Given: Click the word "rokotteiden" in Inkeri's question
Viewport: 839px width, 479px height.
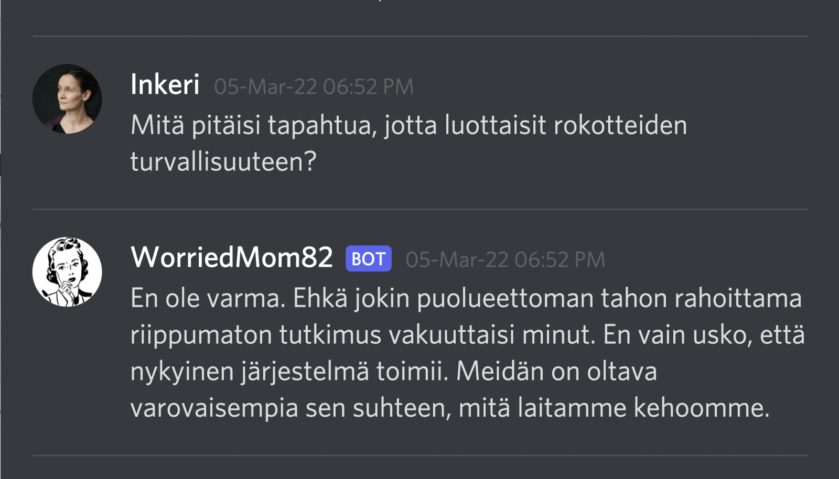Looking at the screenshot, I should (620, 126).
